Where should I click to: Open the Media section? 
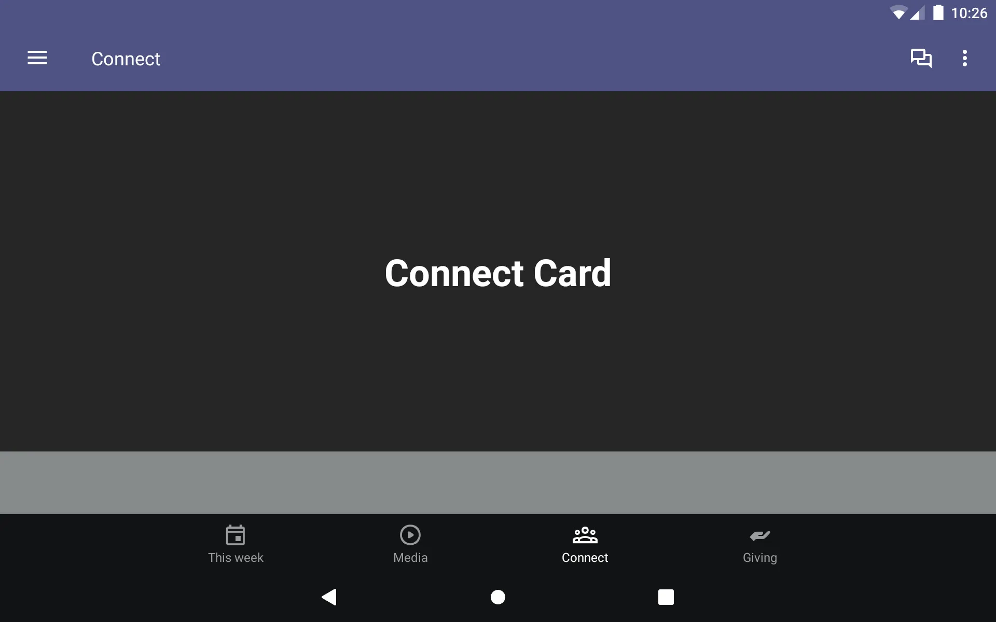tap(410, 544)
